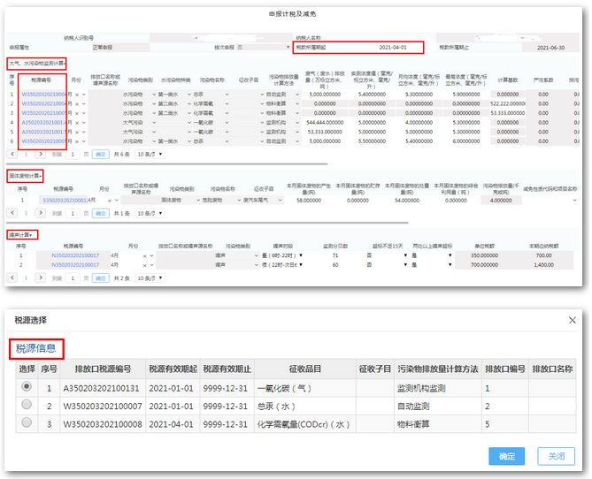
Task: Click the 监测机构监测 cell in the dialog
Action: pos(437,388)
